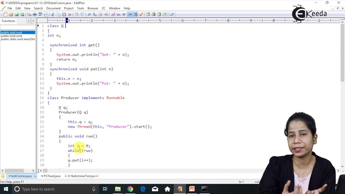Open File Explorer from the taskbar
The width and height of the screenshot is (345, 194).
(x=118, y=189)
